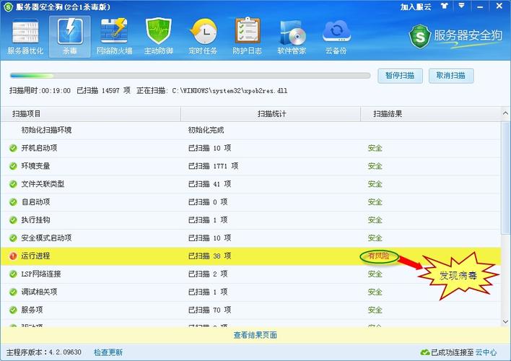Click the 扫描统计 column header

pos(271,114)
